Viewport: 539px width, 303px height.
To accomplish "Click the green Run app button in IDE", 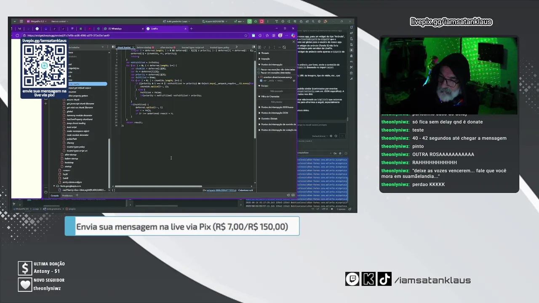I will 249,21.
